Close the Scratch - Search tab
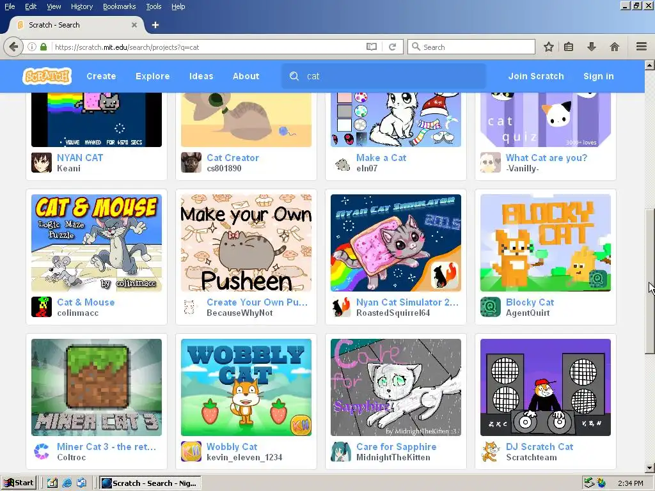 point(134,25)
